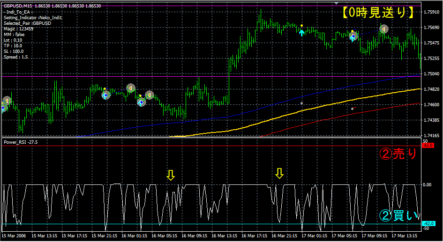Click the 17 Mar 05:15 time label
Image resolution: width=443 pixels, height=242 pixels.
(x=345, y=236)
